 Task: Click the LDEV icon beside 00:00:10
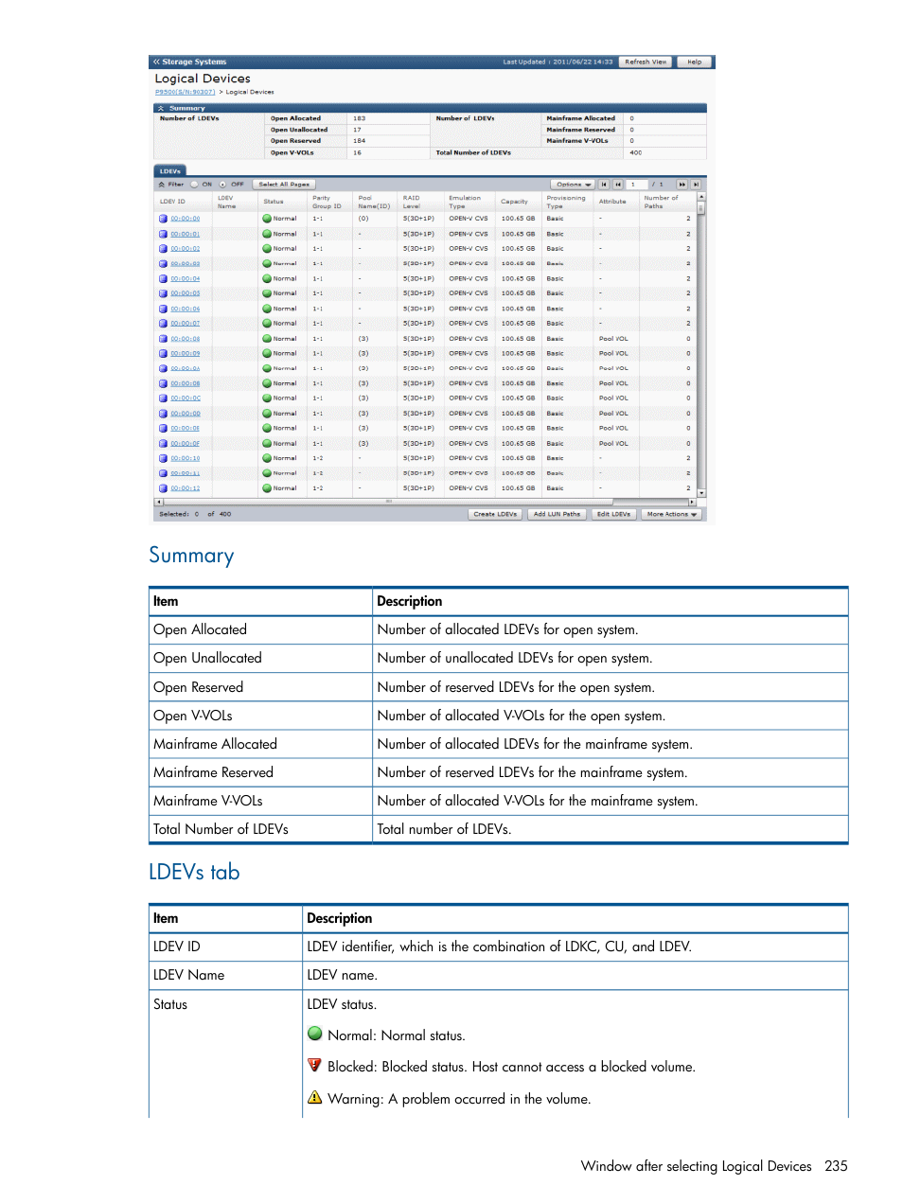163,458
